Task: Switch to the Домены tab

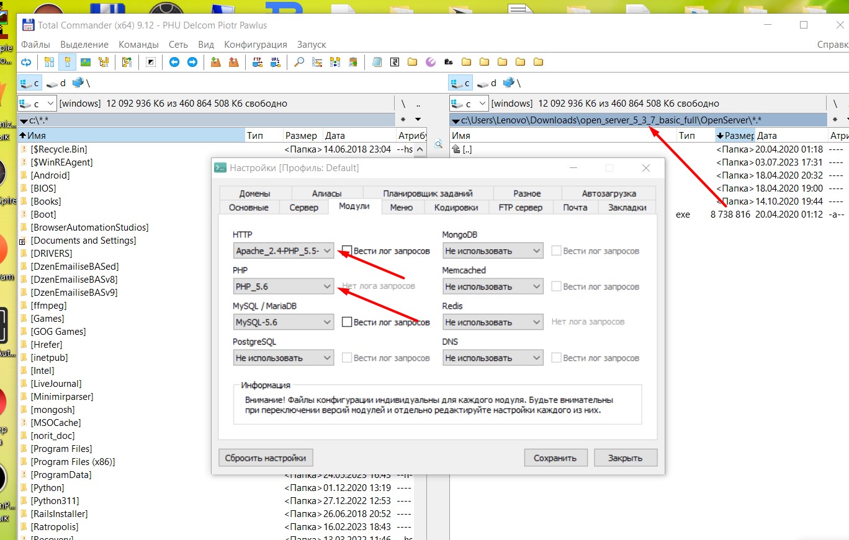Action: pyautogui.click(x=254, y=193)
